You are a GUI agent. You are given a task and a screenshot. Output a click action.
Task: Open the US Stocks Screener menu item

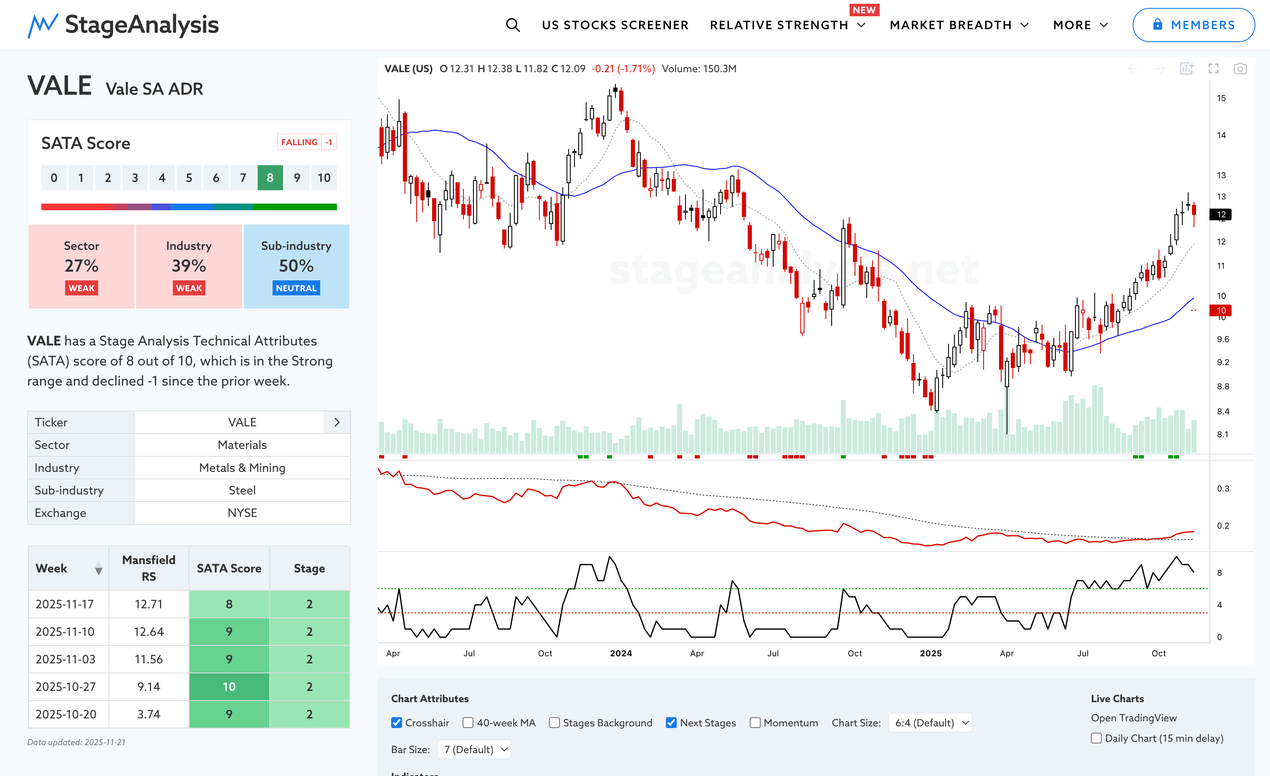click(x=615, y=25)
